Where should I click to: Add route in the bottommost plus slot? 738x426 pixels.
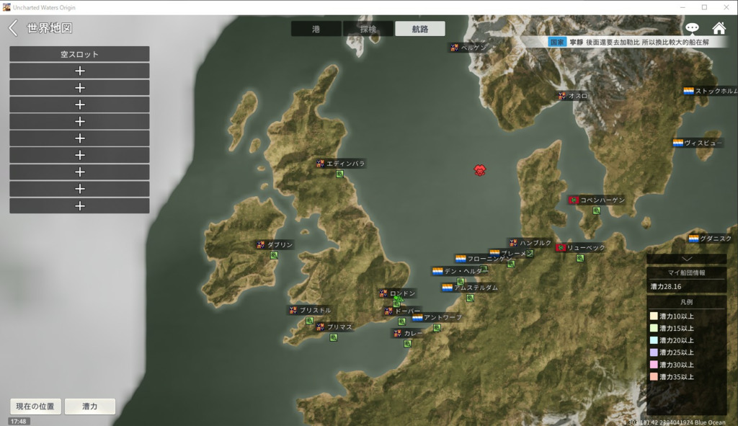[79, 205]
